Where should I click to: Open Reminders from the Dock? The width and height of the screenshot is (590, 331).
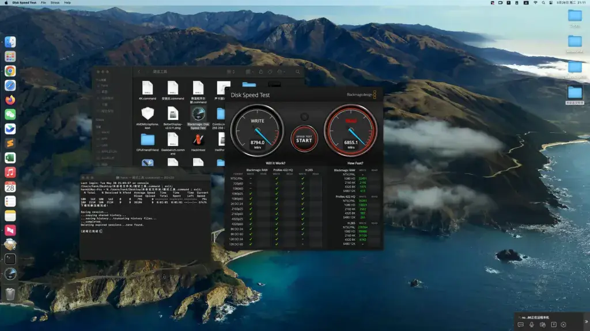click(x=10, y=201)
